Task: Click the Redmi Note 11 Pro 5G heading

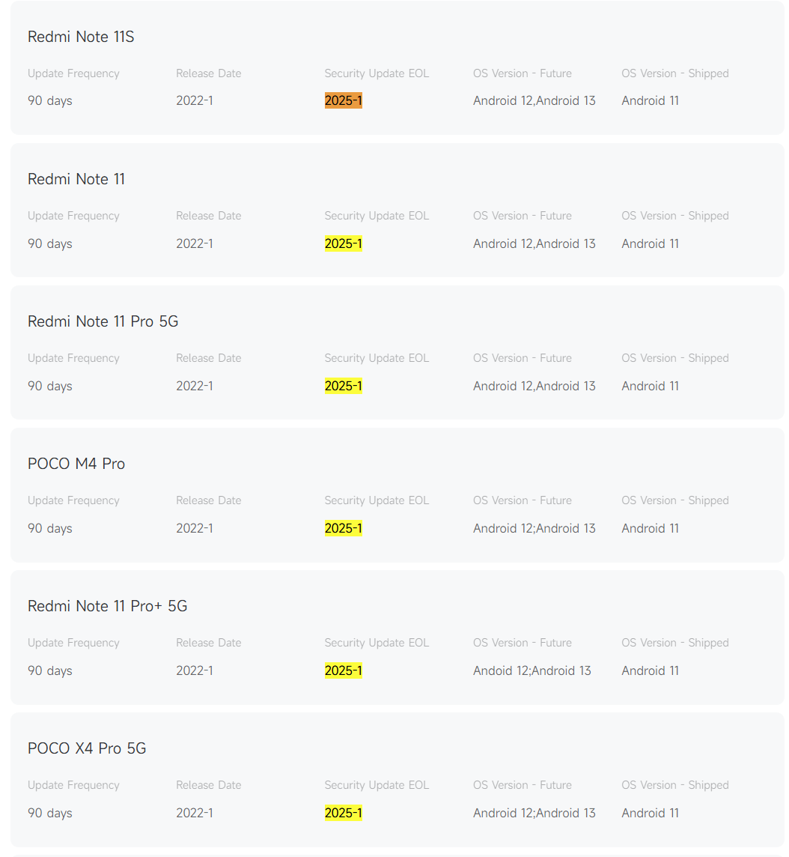Action: pyautogui.click(x=103, y=321)
